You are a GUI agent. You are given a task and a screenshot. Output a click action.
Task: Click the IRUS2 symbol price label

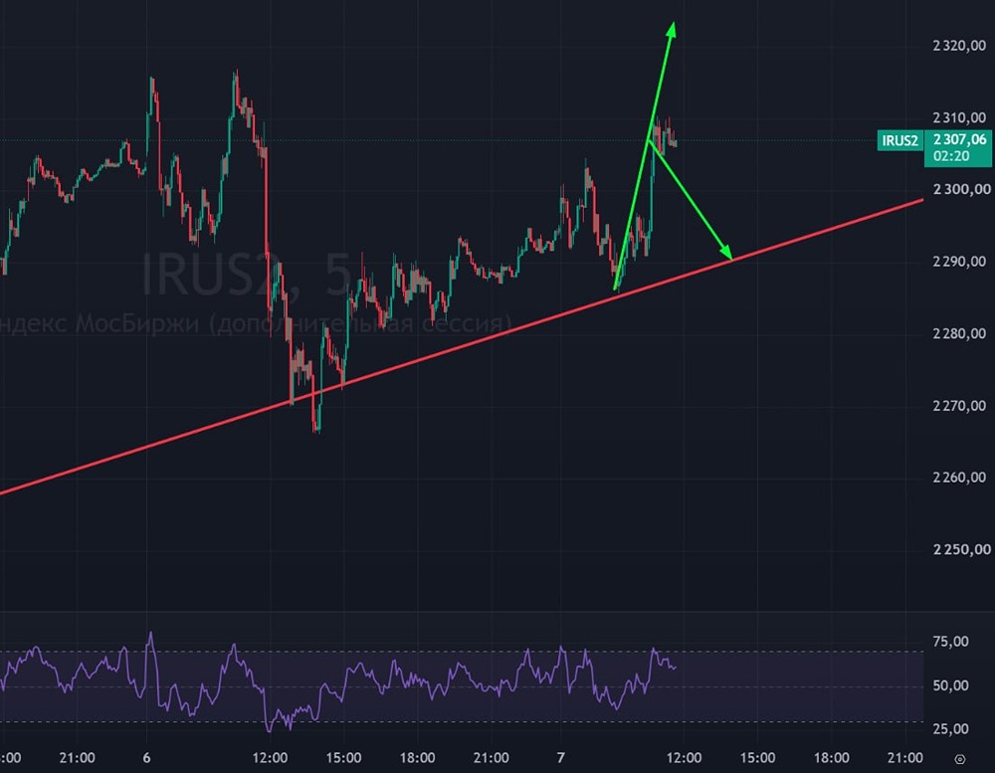tap(899, 140)
